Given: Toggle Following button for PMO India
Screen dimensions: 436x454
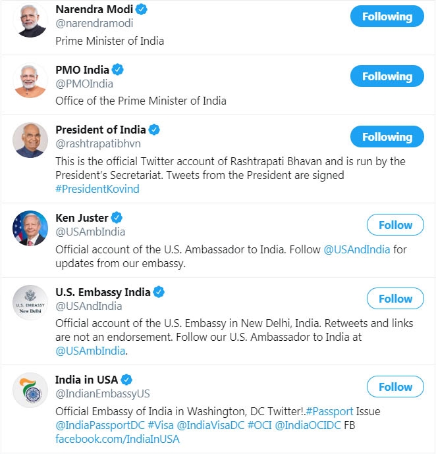Looking at the screenshot, I should [387, 76].
